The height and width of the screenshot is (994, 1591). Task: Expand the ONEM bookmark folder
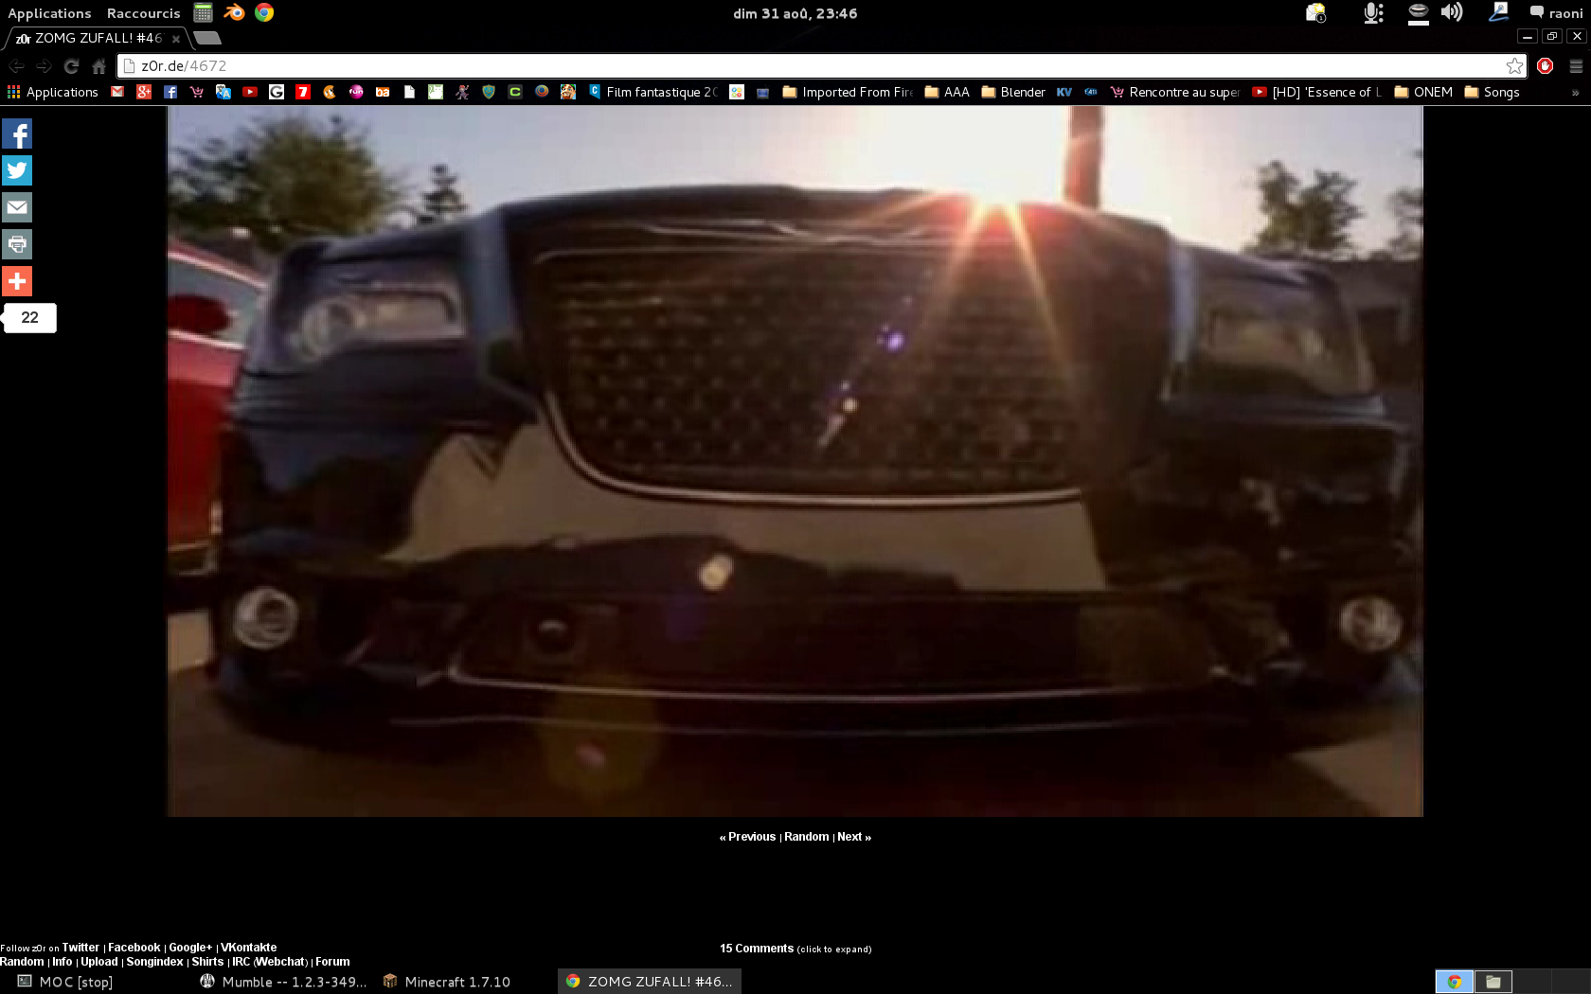click(1423, 92)
